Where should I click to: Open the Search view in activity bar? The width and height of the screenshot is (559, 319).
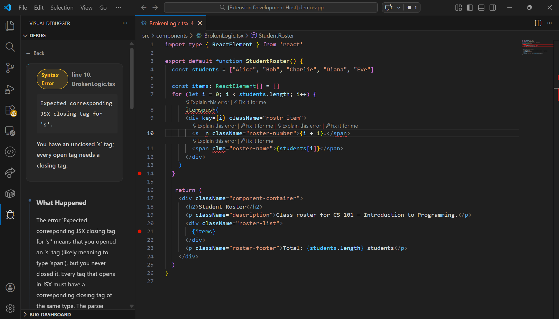tap(10, 47)
